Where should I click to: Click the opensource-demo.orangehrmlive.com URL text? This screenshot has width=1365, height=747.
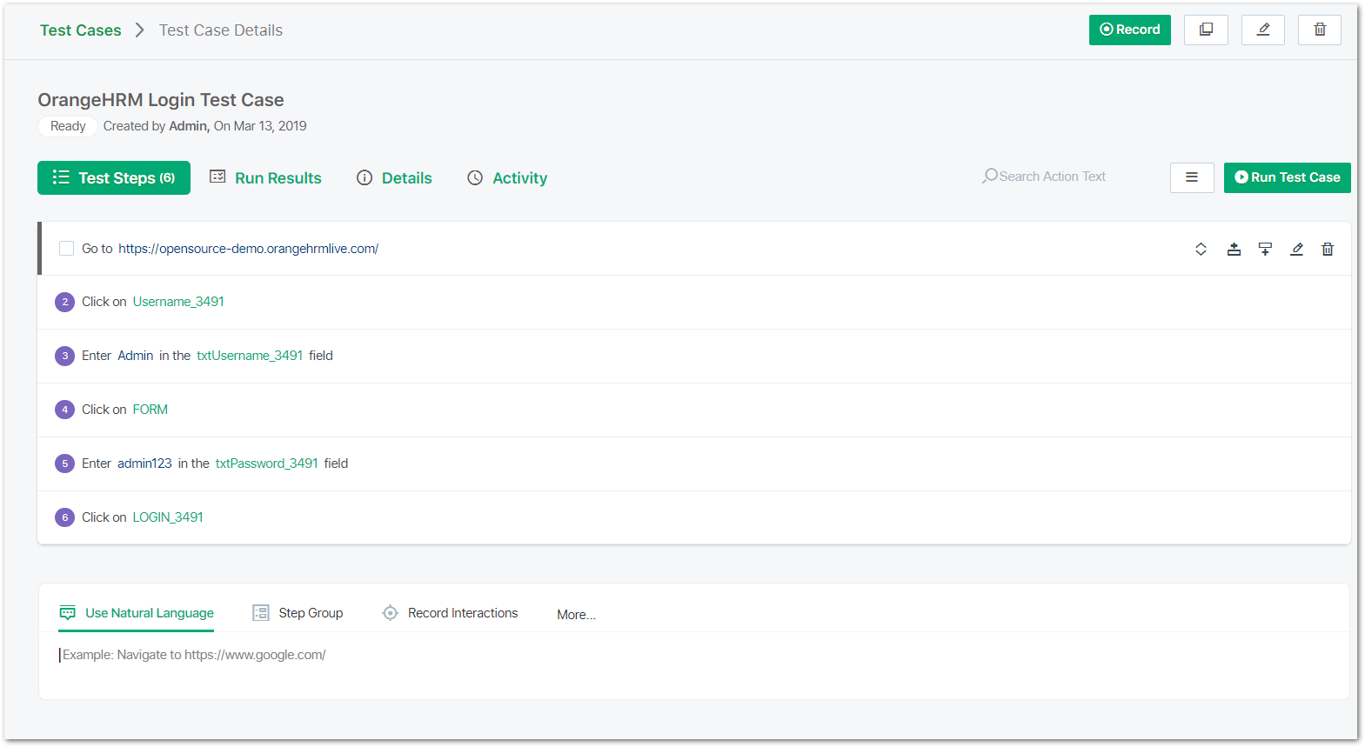(x=249, y=249)
